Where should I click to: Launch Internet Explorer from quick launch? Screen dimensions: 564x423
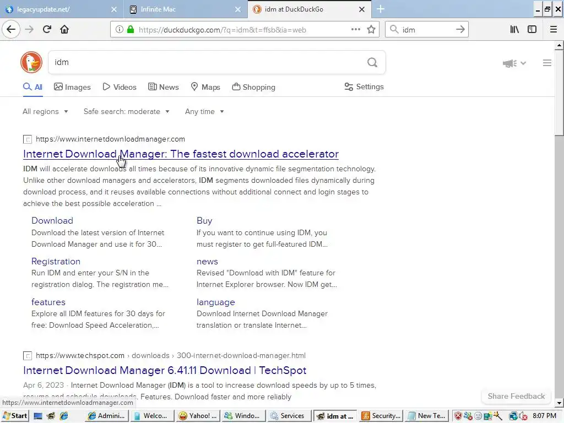point(64,416)
